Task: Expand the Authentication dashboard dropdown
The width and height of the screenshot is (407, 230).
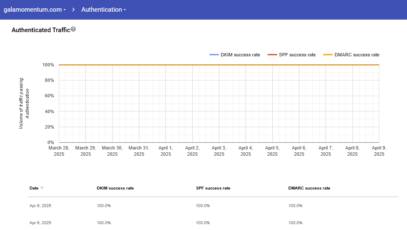Action: (103, 10)
